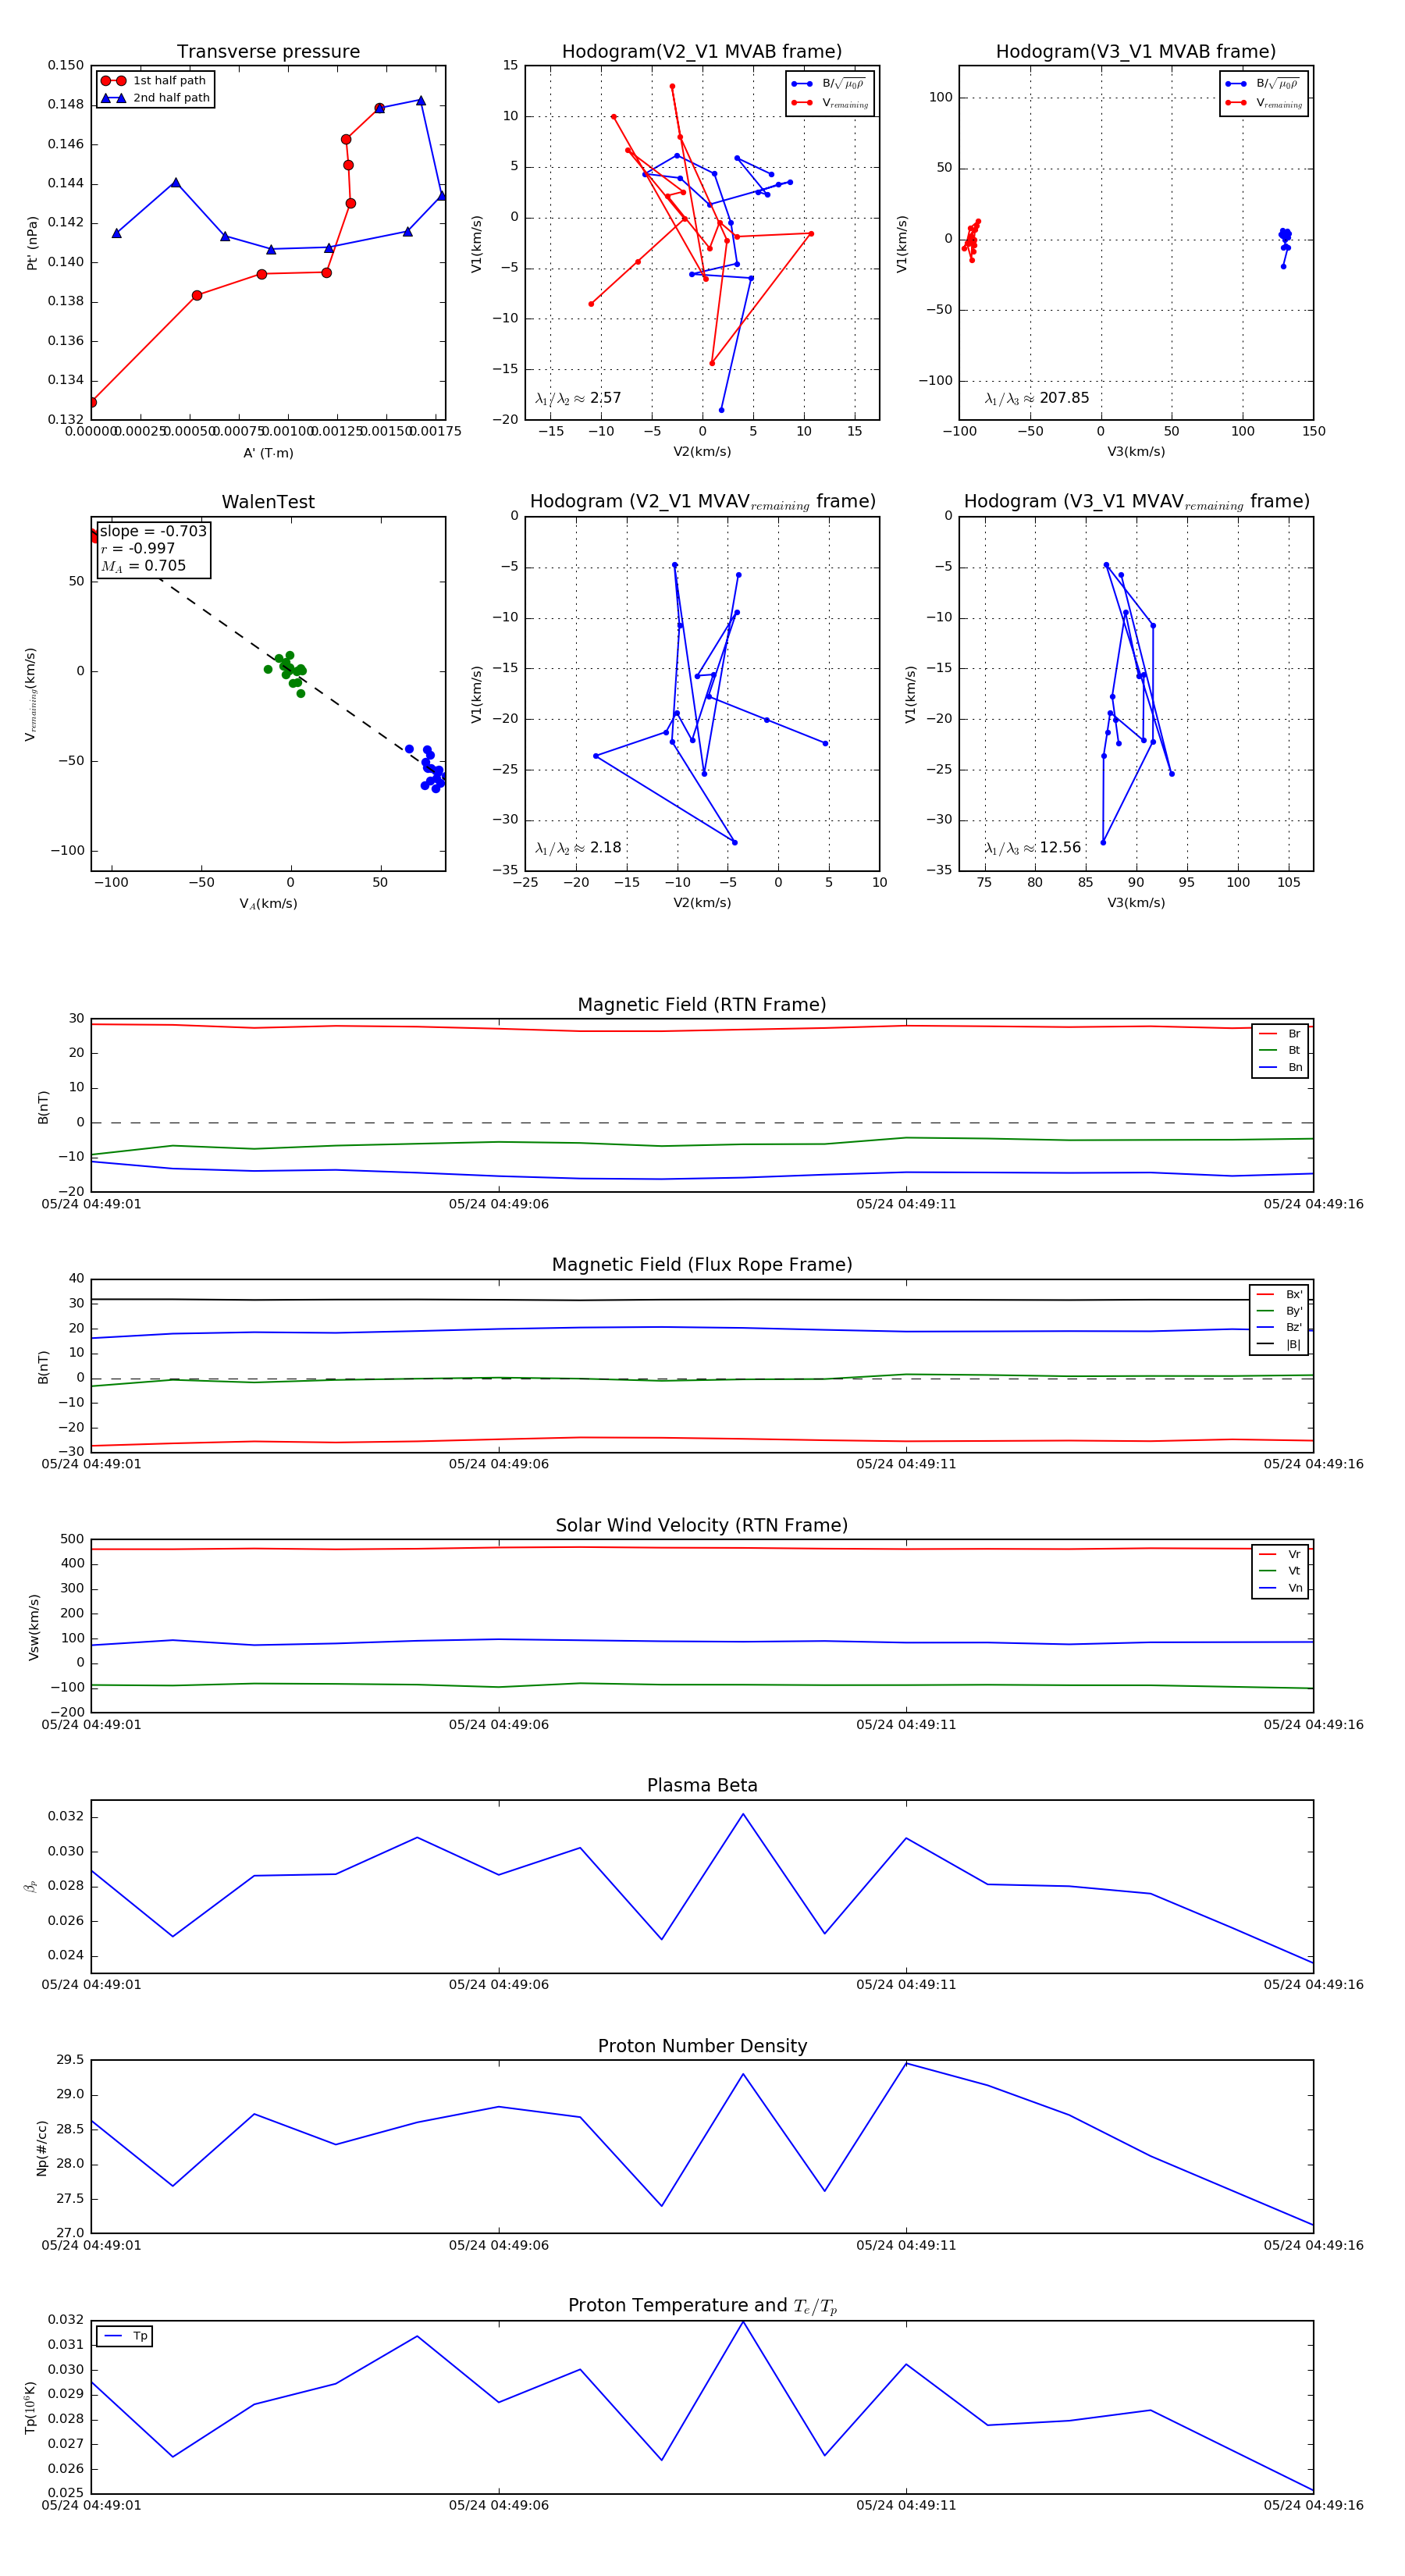The image size is (1405, 2576).
Task: Select the 'Vr' legend entry
Action: point(1280,1555)
